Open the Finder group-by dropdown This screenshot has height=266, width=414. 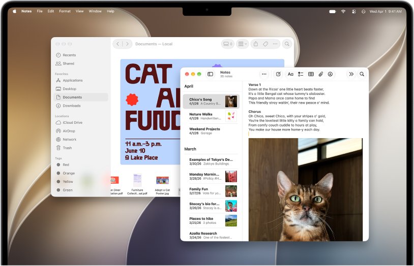pyautogui.click(x=243, y=44)
